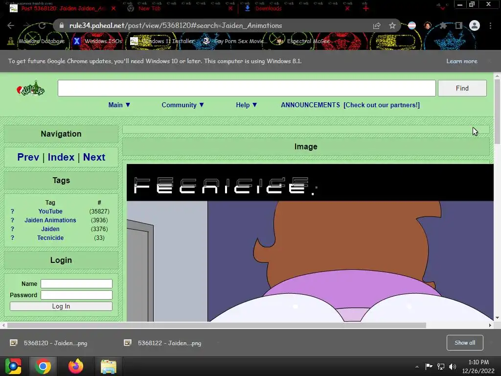Open the Tecnicide tag

coord(50,238)
